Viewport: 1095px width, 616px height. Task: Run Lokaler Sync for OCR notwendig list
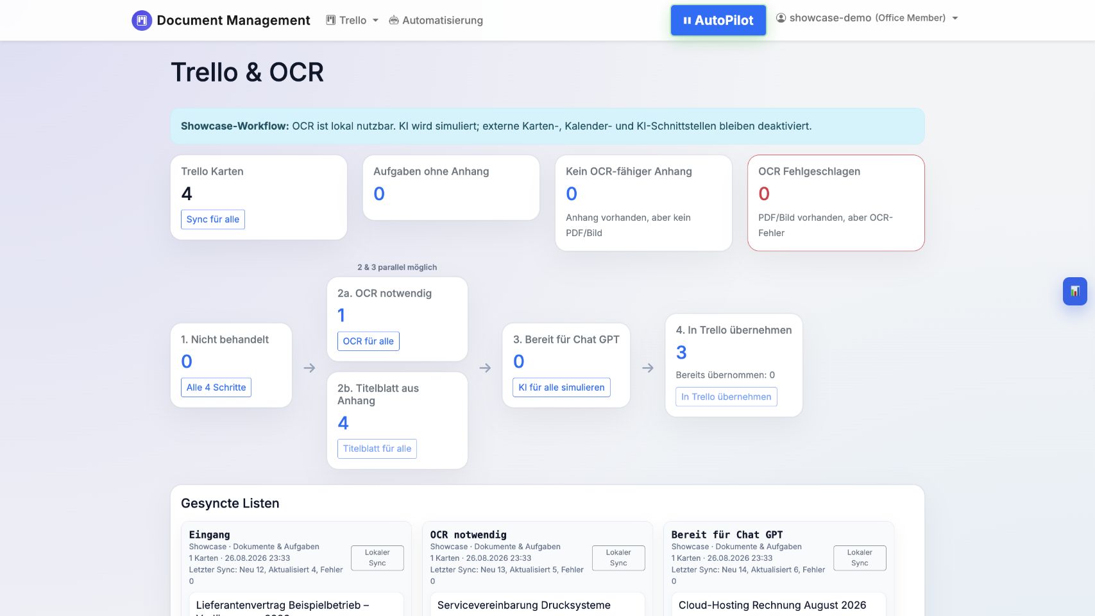coord(618,558)
